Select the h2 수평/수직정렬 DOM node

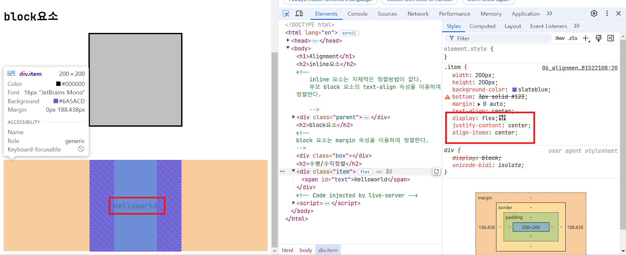point(329,164)
